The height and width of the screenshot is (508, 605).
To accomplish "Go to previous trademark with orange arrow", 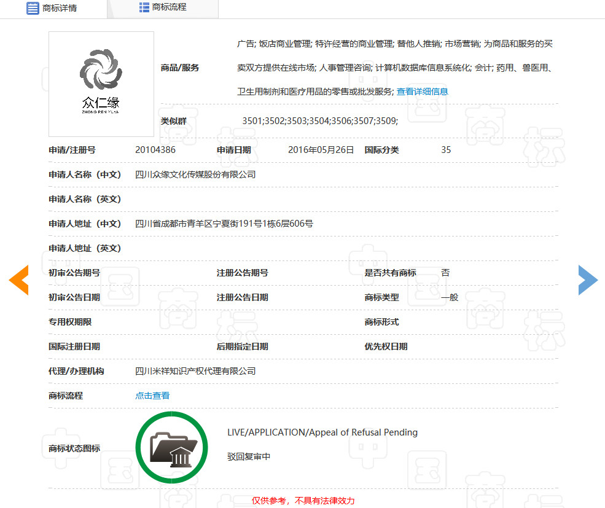I will coord(19,280).
